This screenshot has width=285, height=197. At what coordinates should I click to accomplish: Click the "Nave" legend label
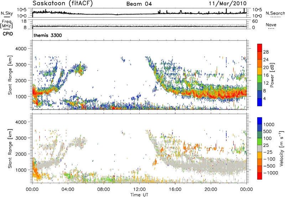271,25
